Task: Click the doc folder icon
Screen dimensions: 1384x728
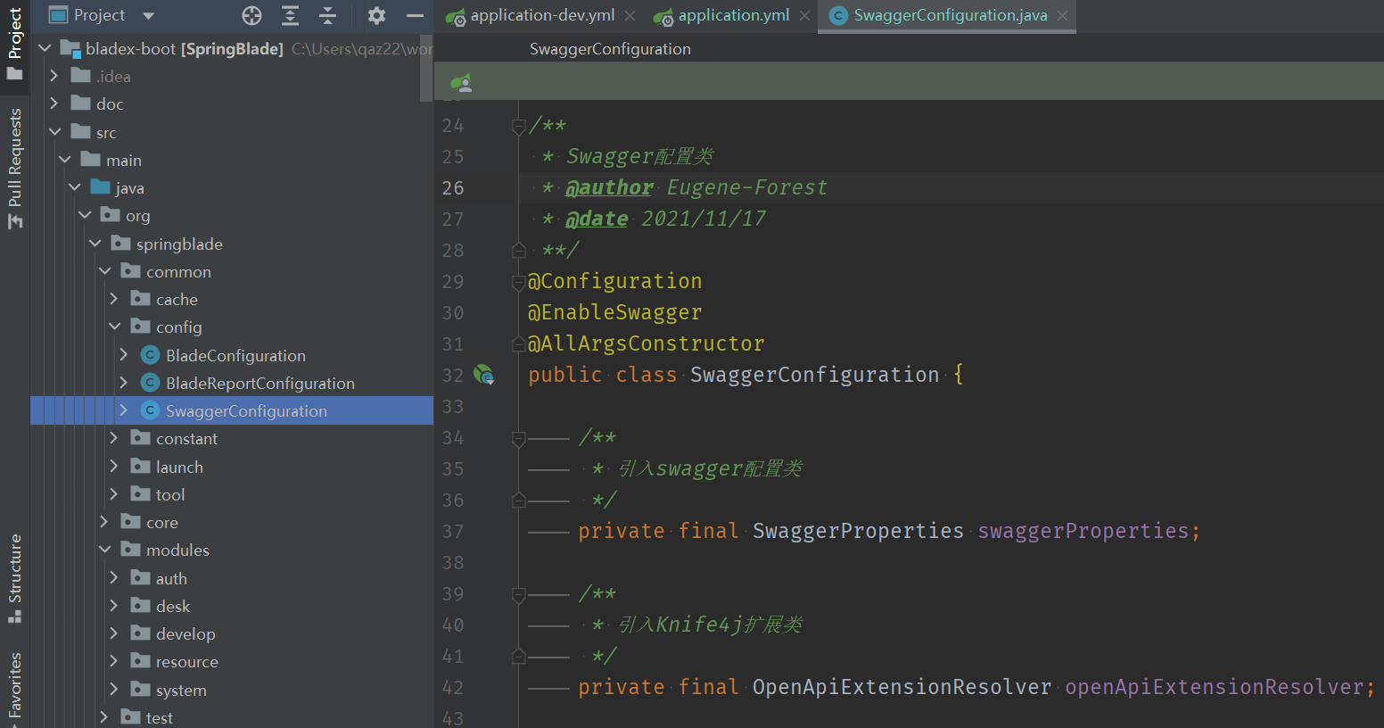Action: 80,103
